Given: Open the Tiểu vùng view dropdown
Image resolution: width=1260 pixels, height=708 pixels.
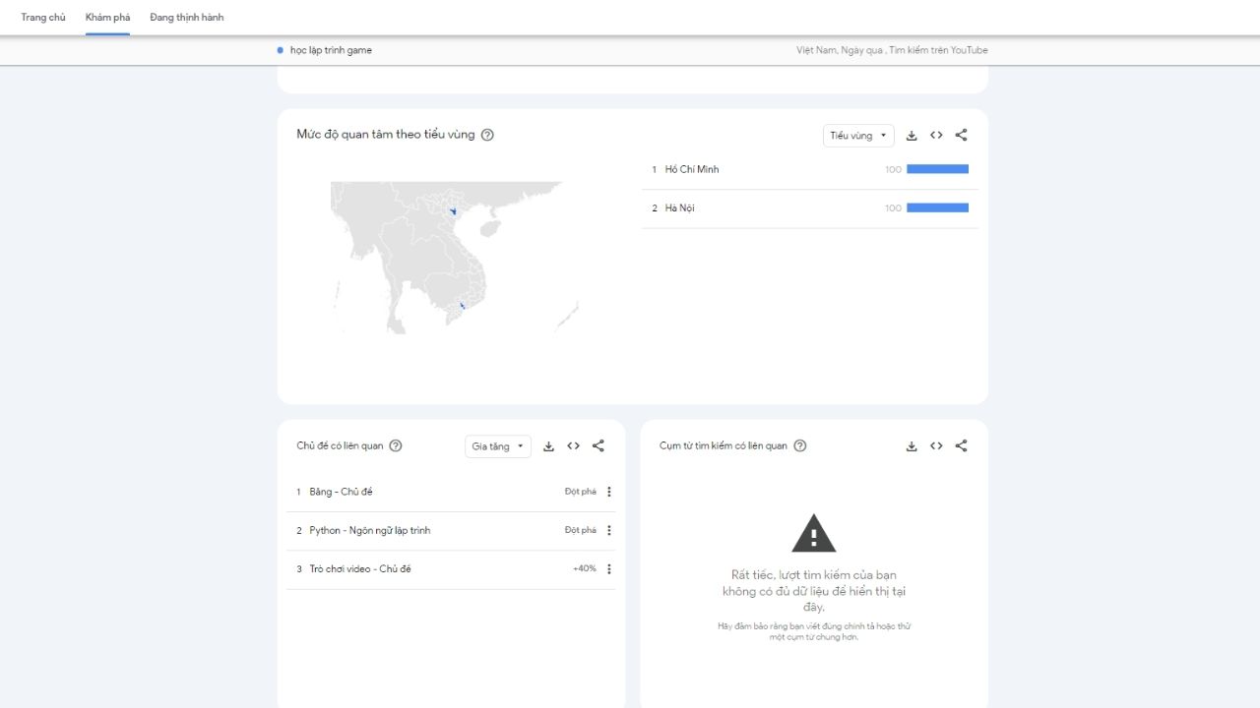Looking at the screenshot, I should click(x=857, y=135).
